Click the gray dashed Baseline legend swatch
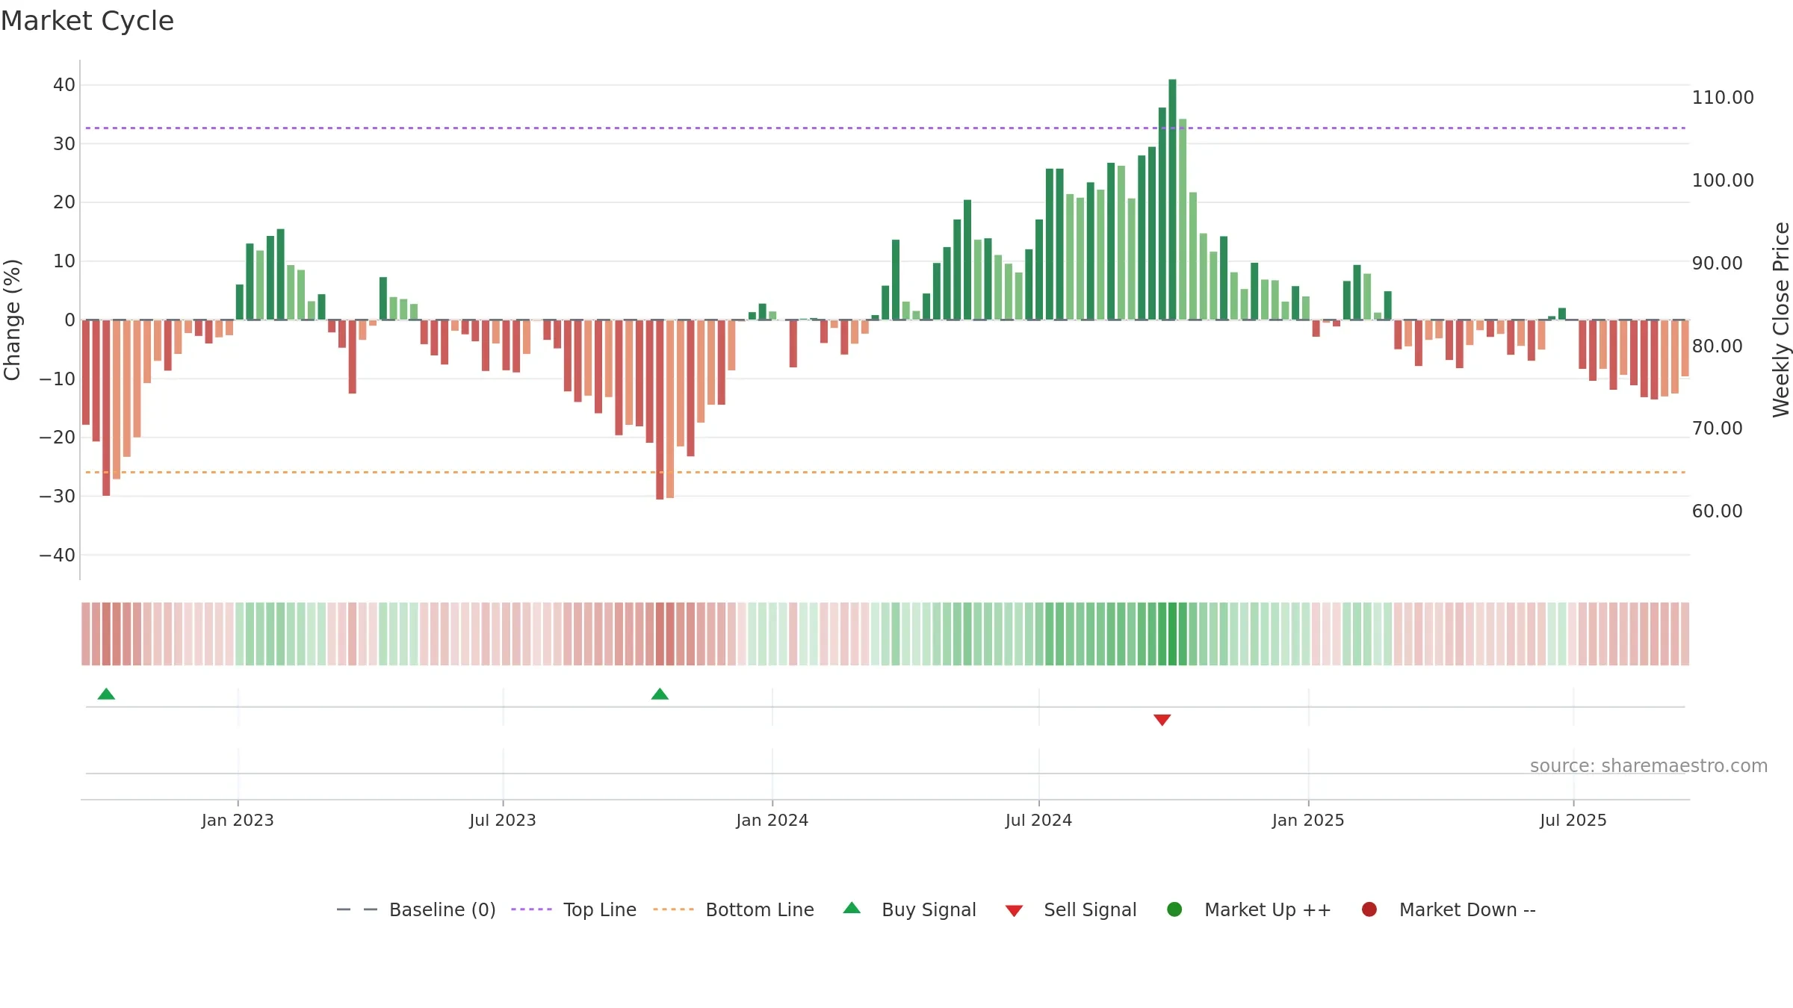This screenshot has width=1793, height=1008. click(x=357, y=909)
